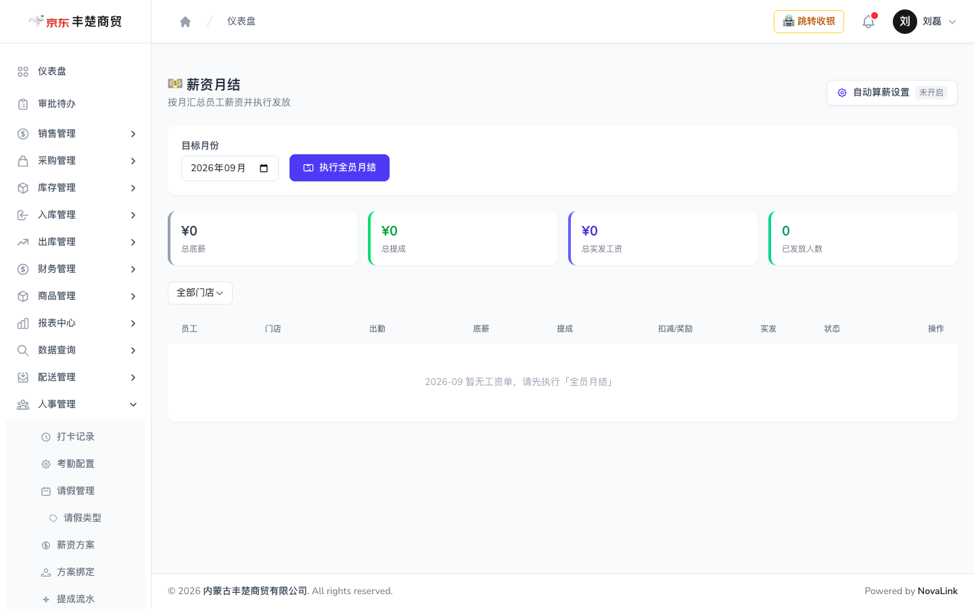This screenshot has height=609, width=974.
Task: Open 考勤配置 submenu item
Action: point(76,464)
